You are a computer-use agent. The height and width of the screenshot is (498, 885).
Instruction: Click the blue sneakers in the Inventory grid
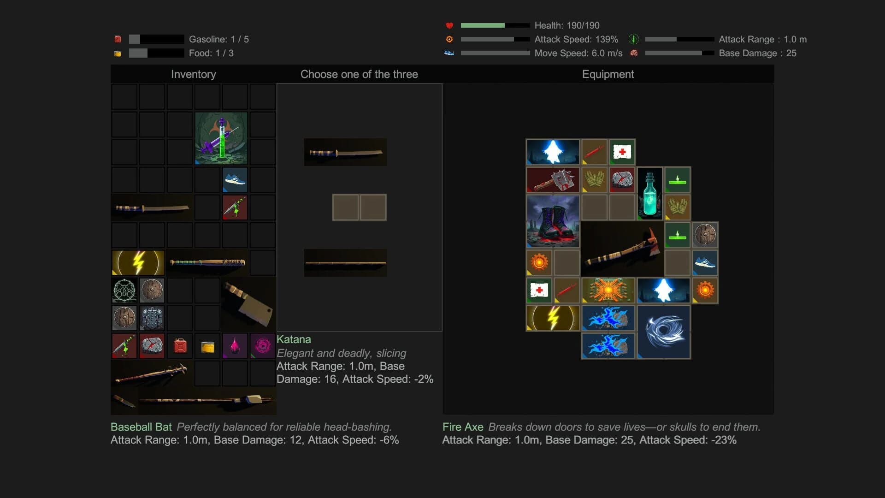235,180
